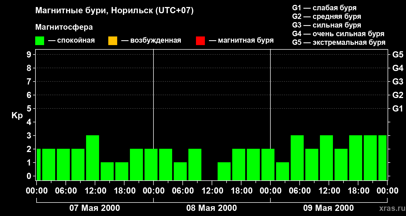Image resolution: width=406 pixels, height=216 pixels.
Task: Click the only Kp 1 bar on 09 Мая
Action: click(283, 171)
